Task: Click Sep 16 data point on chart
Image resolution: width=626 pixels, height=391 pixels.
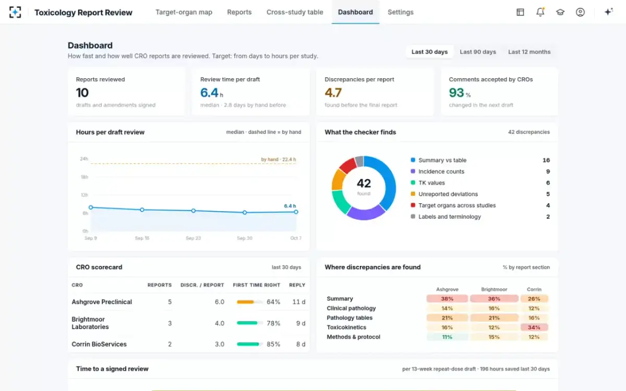Action: (x=142, y=210)
